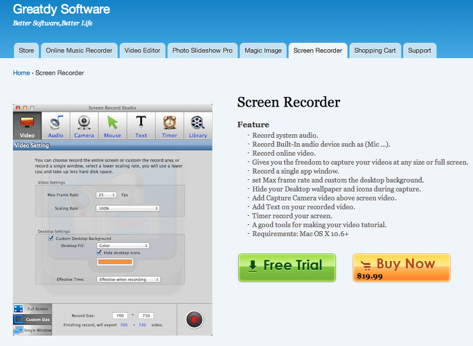
Task: Open the Desktop Fill Color dropdown
Action: point(123,246)
